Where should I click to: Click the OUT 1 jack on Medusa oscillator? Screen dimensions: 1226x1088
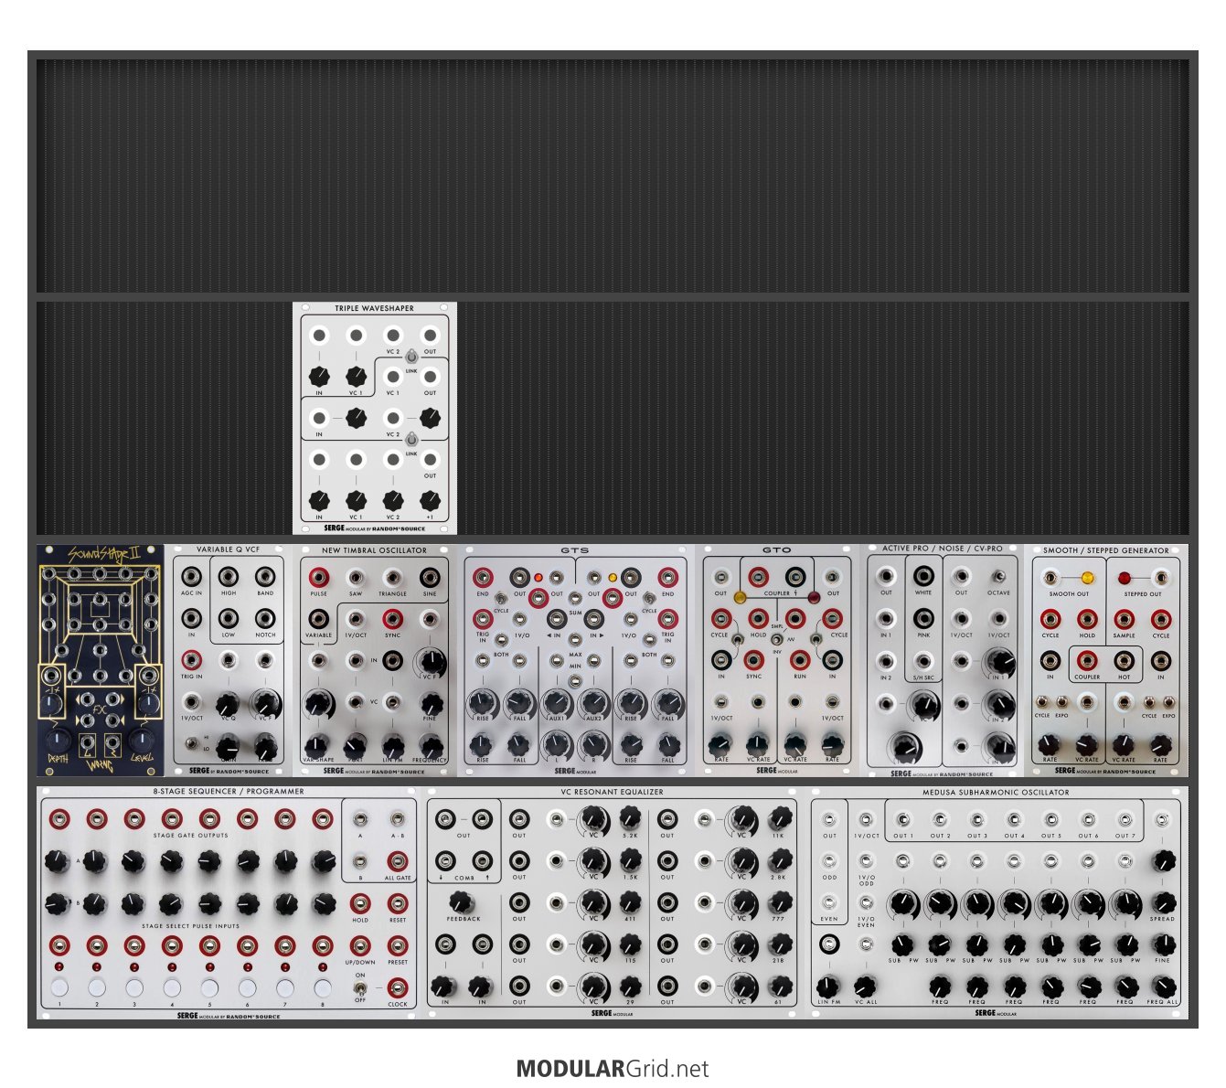(902, 819)
